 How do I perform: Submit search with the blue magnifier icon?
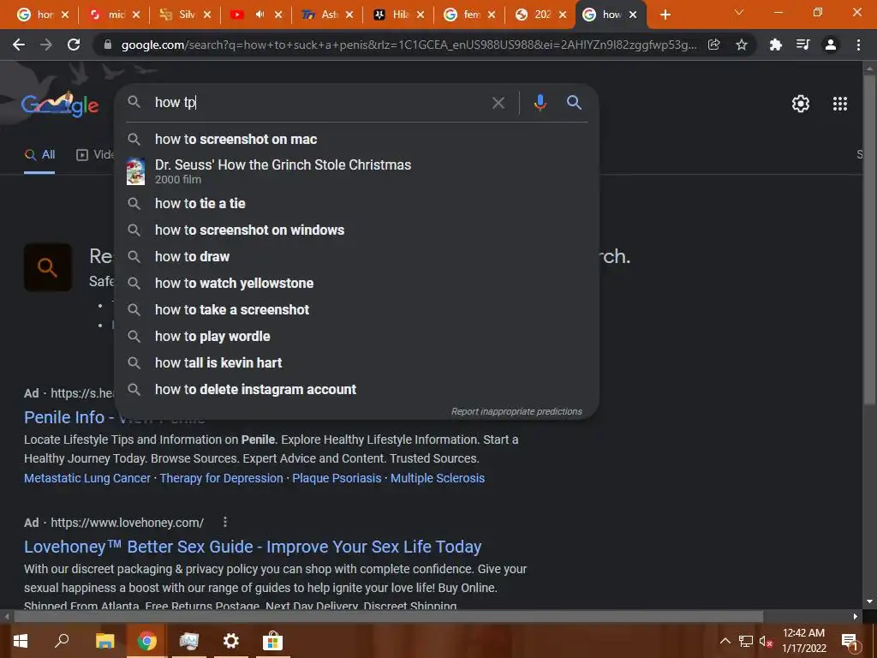click(x=575, y=103)
